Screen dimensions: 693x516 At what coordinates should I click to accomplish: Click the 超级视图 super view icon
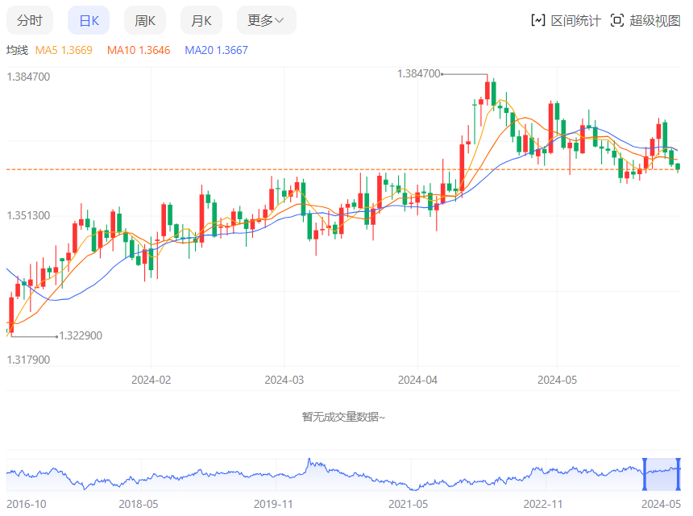617,20
